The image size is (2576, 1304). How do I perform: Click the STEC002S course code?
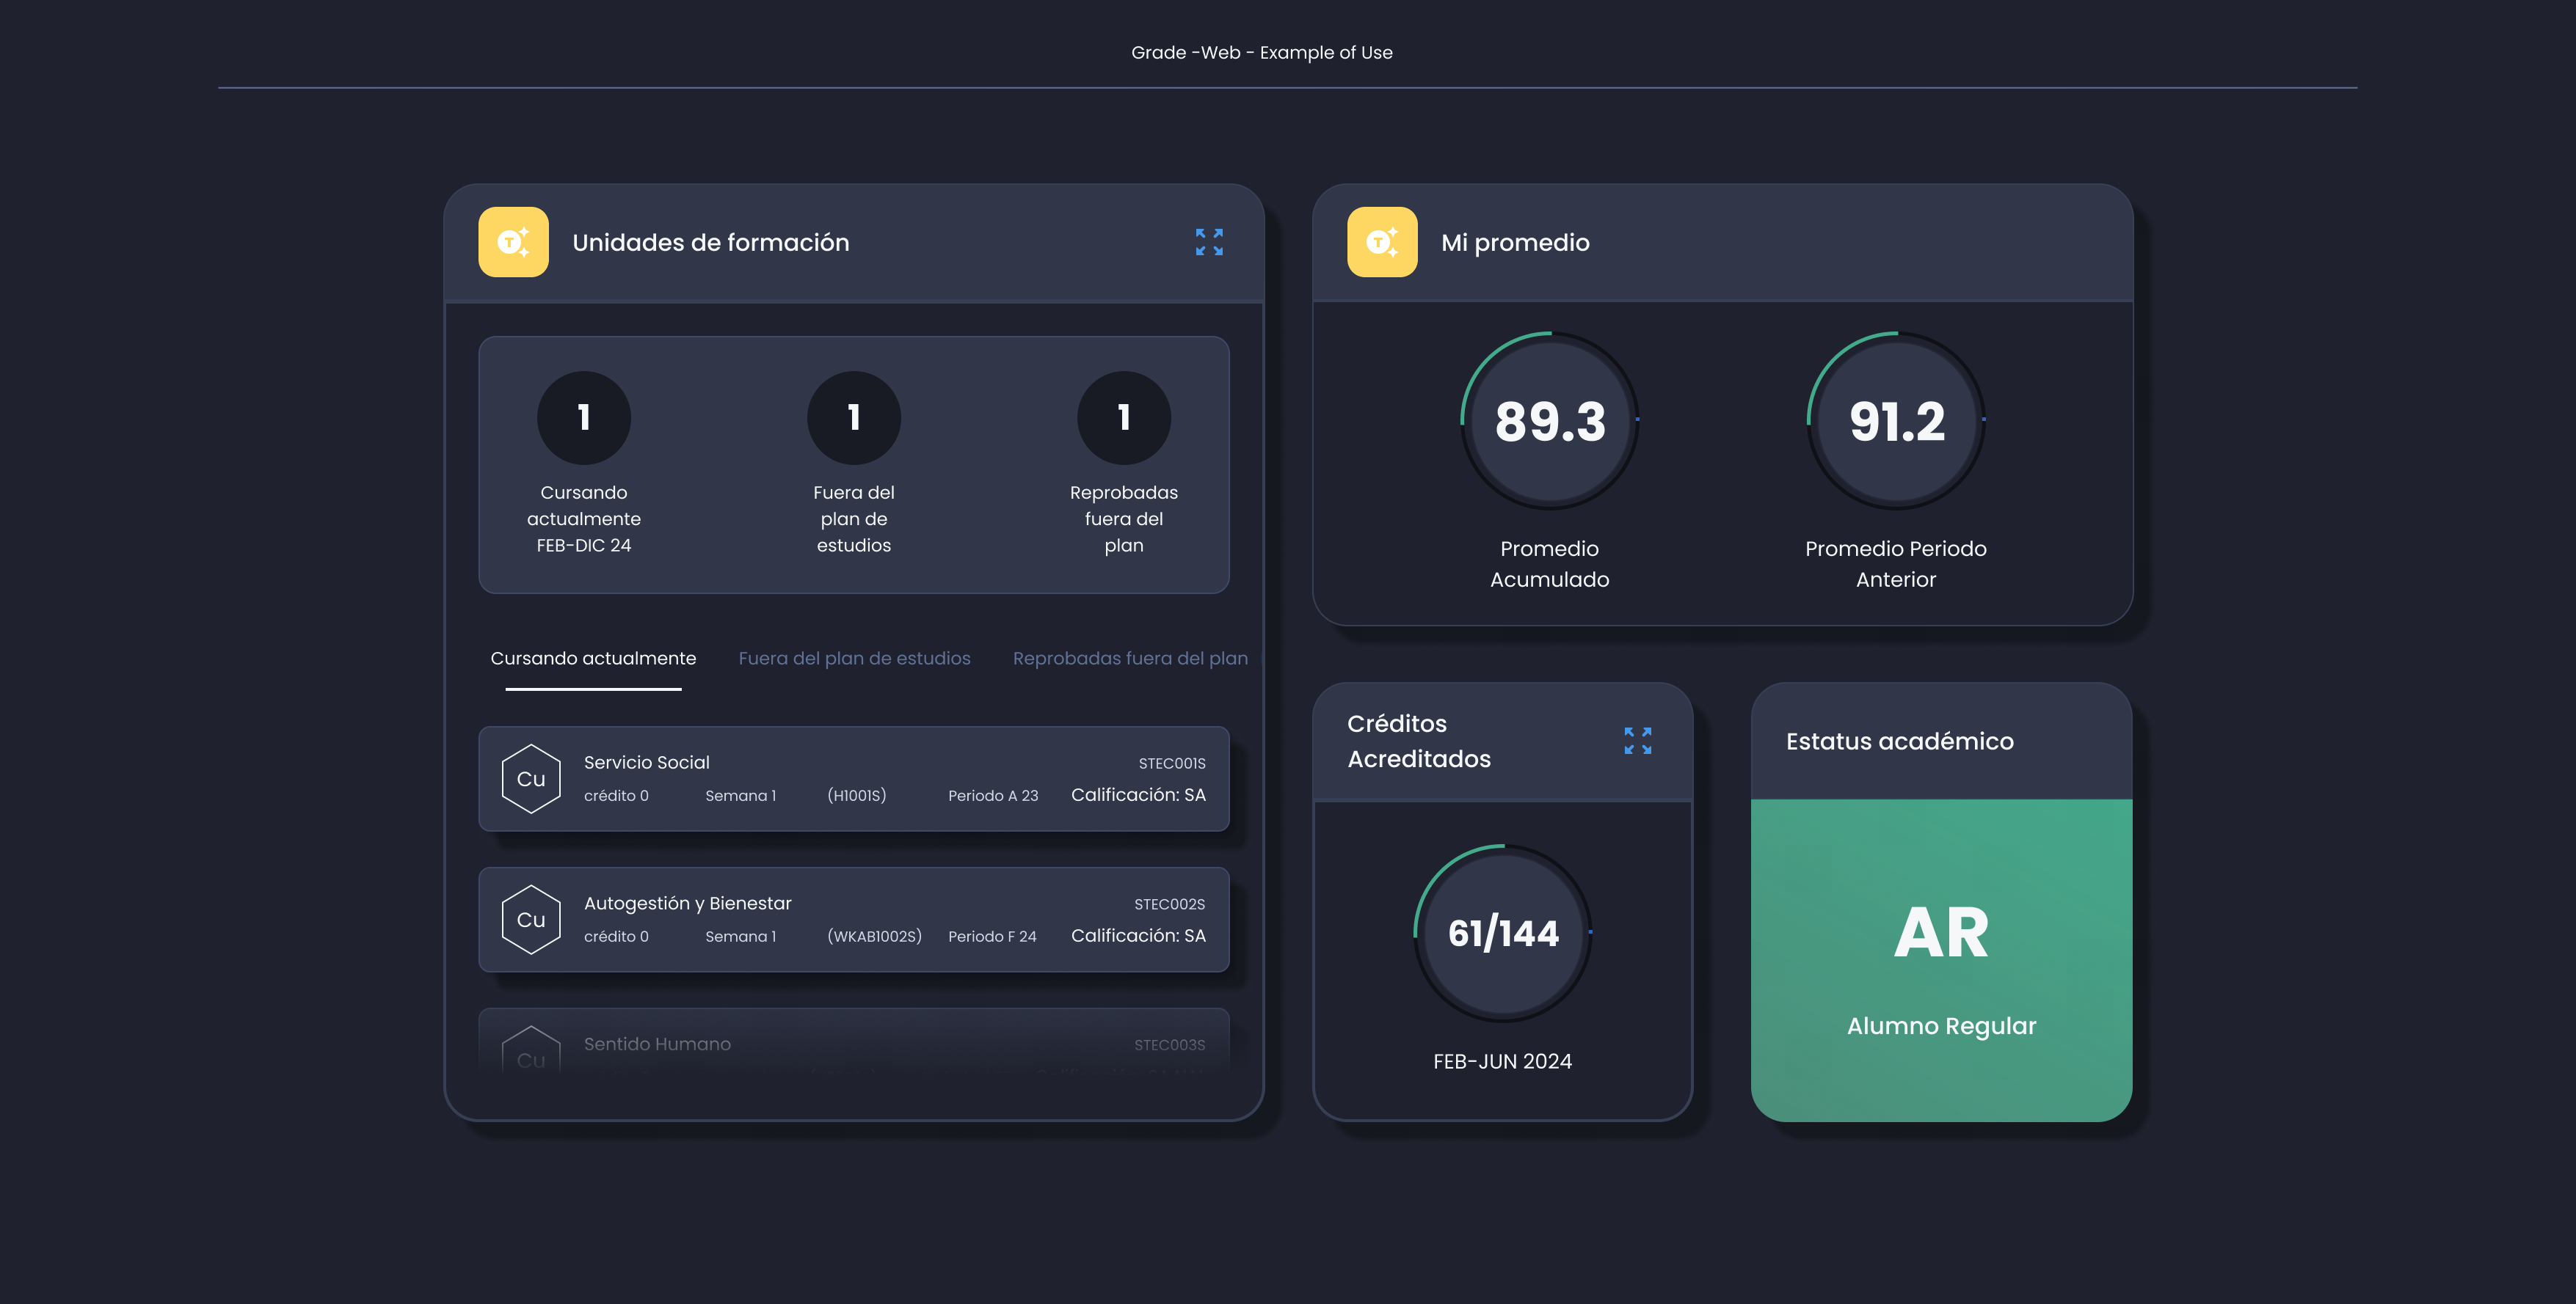pos(1170,904)
